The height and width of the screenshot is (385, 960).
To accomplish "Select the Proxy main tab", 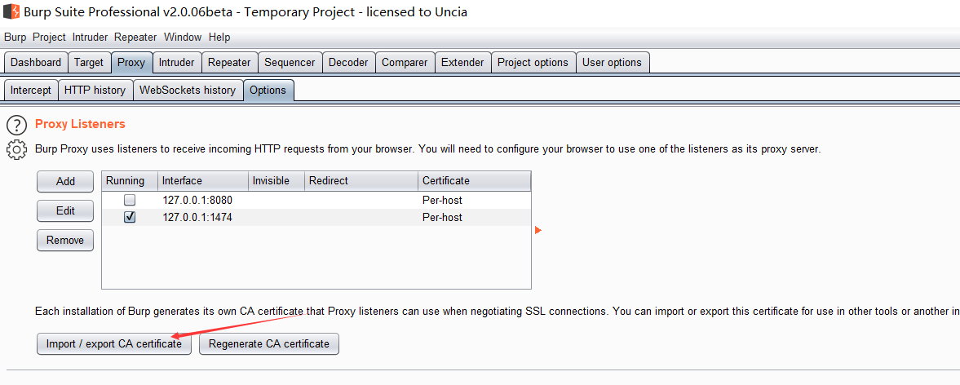I will [x=131, y=63].
